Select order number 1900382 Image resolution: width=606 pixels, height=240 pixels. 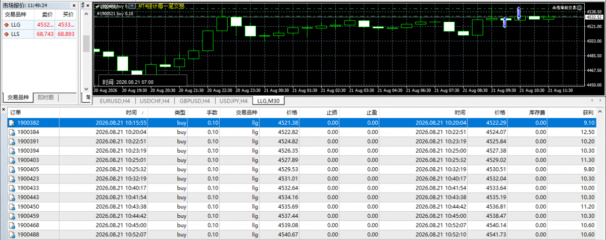[x=28, y=123]
